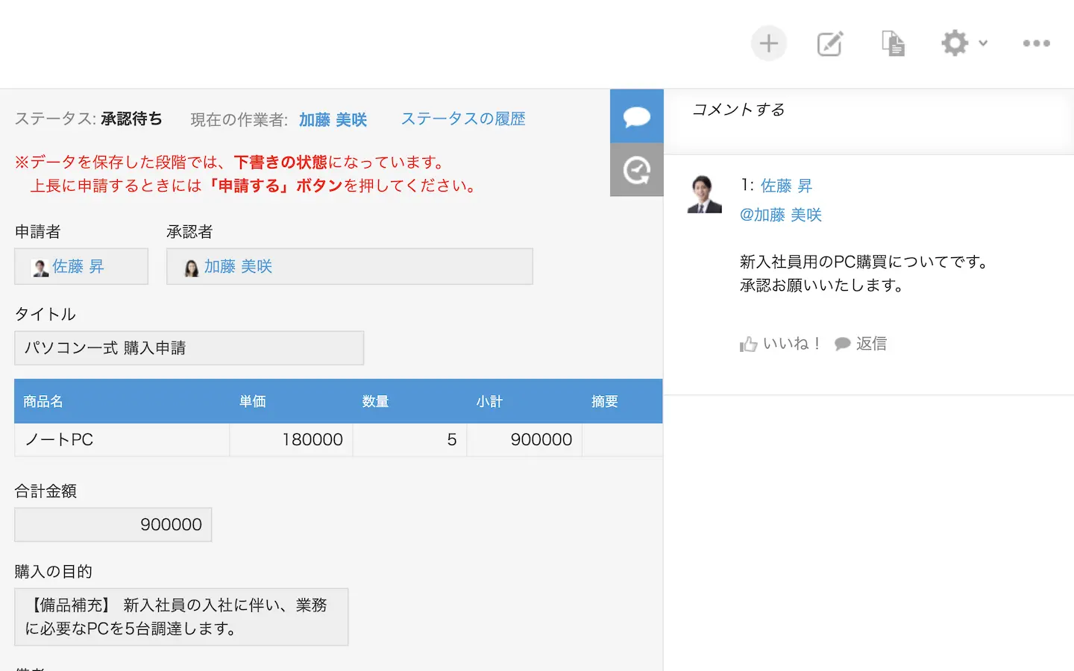Click applicant 佐藤 昇 in 申請者 field
This screenshot has width=1074, height=671.
point(78,267)
